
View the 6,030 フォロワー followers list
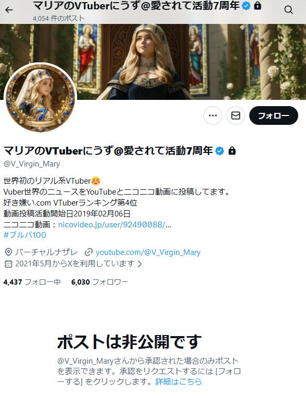click(x=100, y=282)
